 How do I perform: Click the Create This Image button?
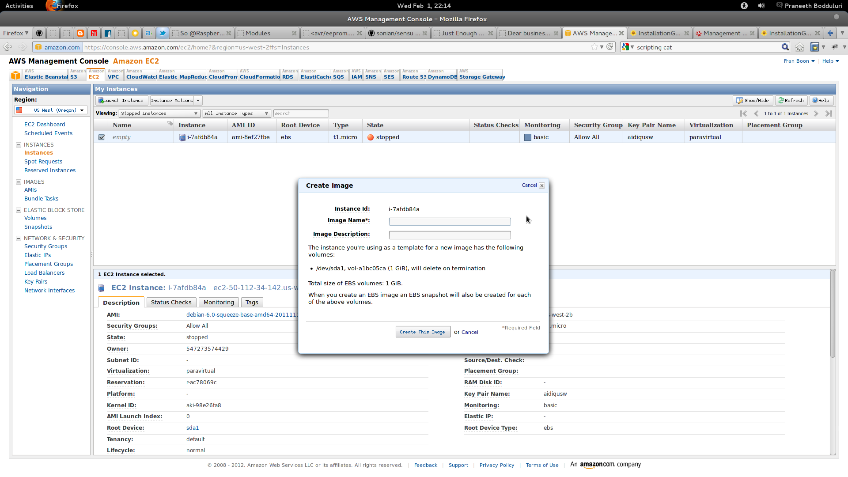click(x=423, y=332)
